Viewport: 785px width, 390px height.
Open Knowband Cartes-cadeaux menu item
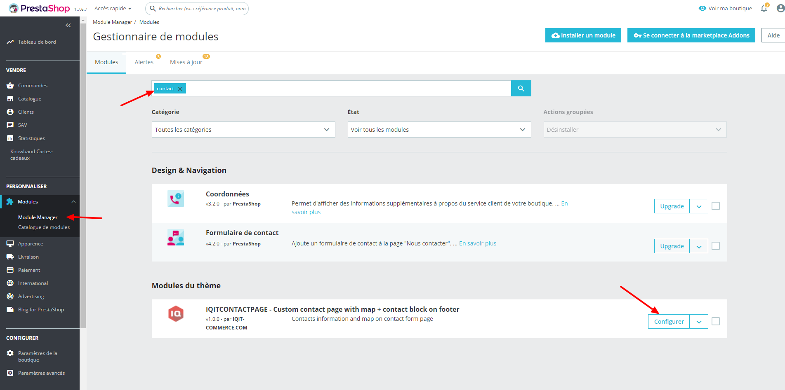pos(31,155)
